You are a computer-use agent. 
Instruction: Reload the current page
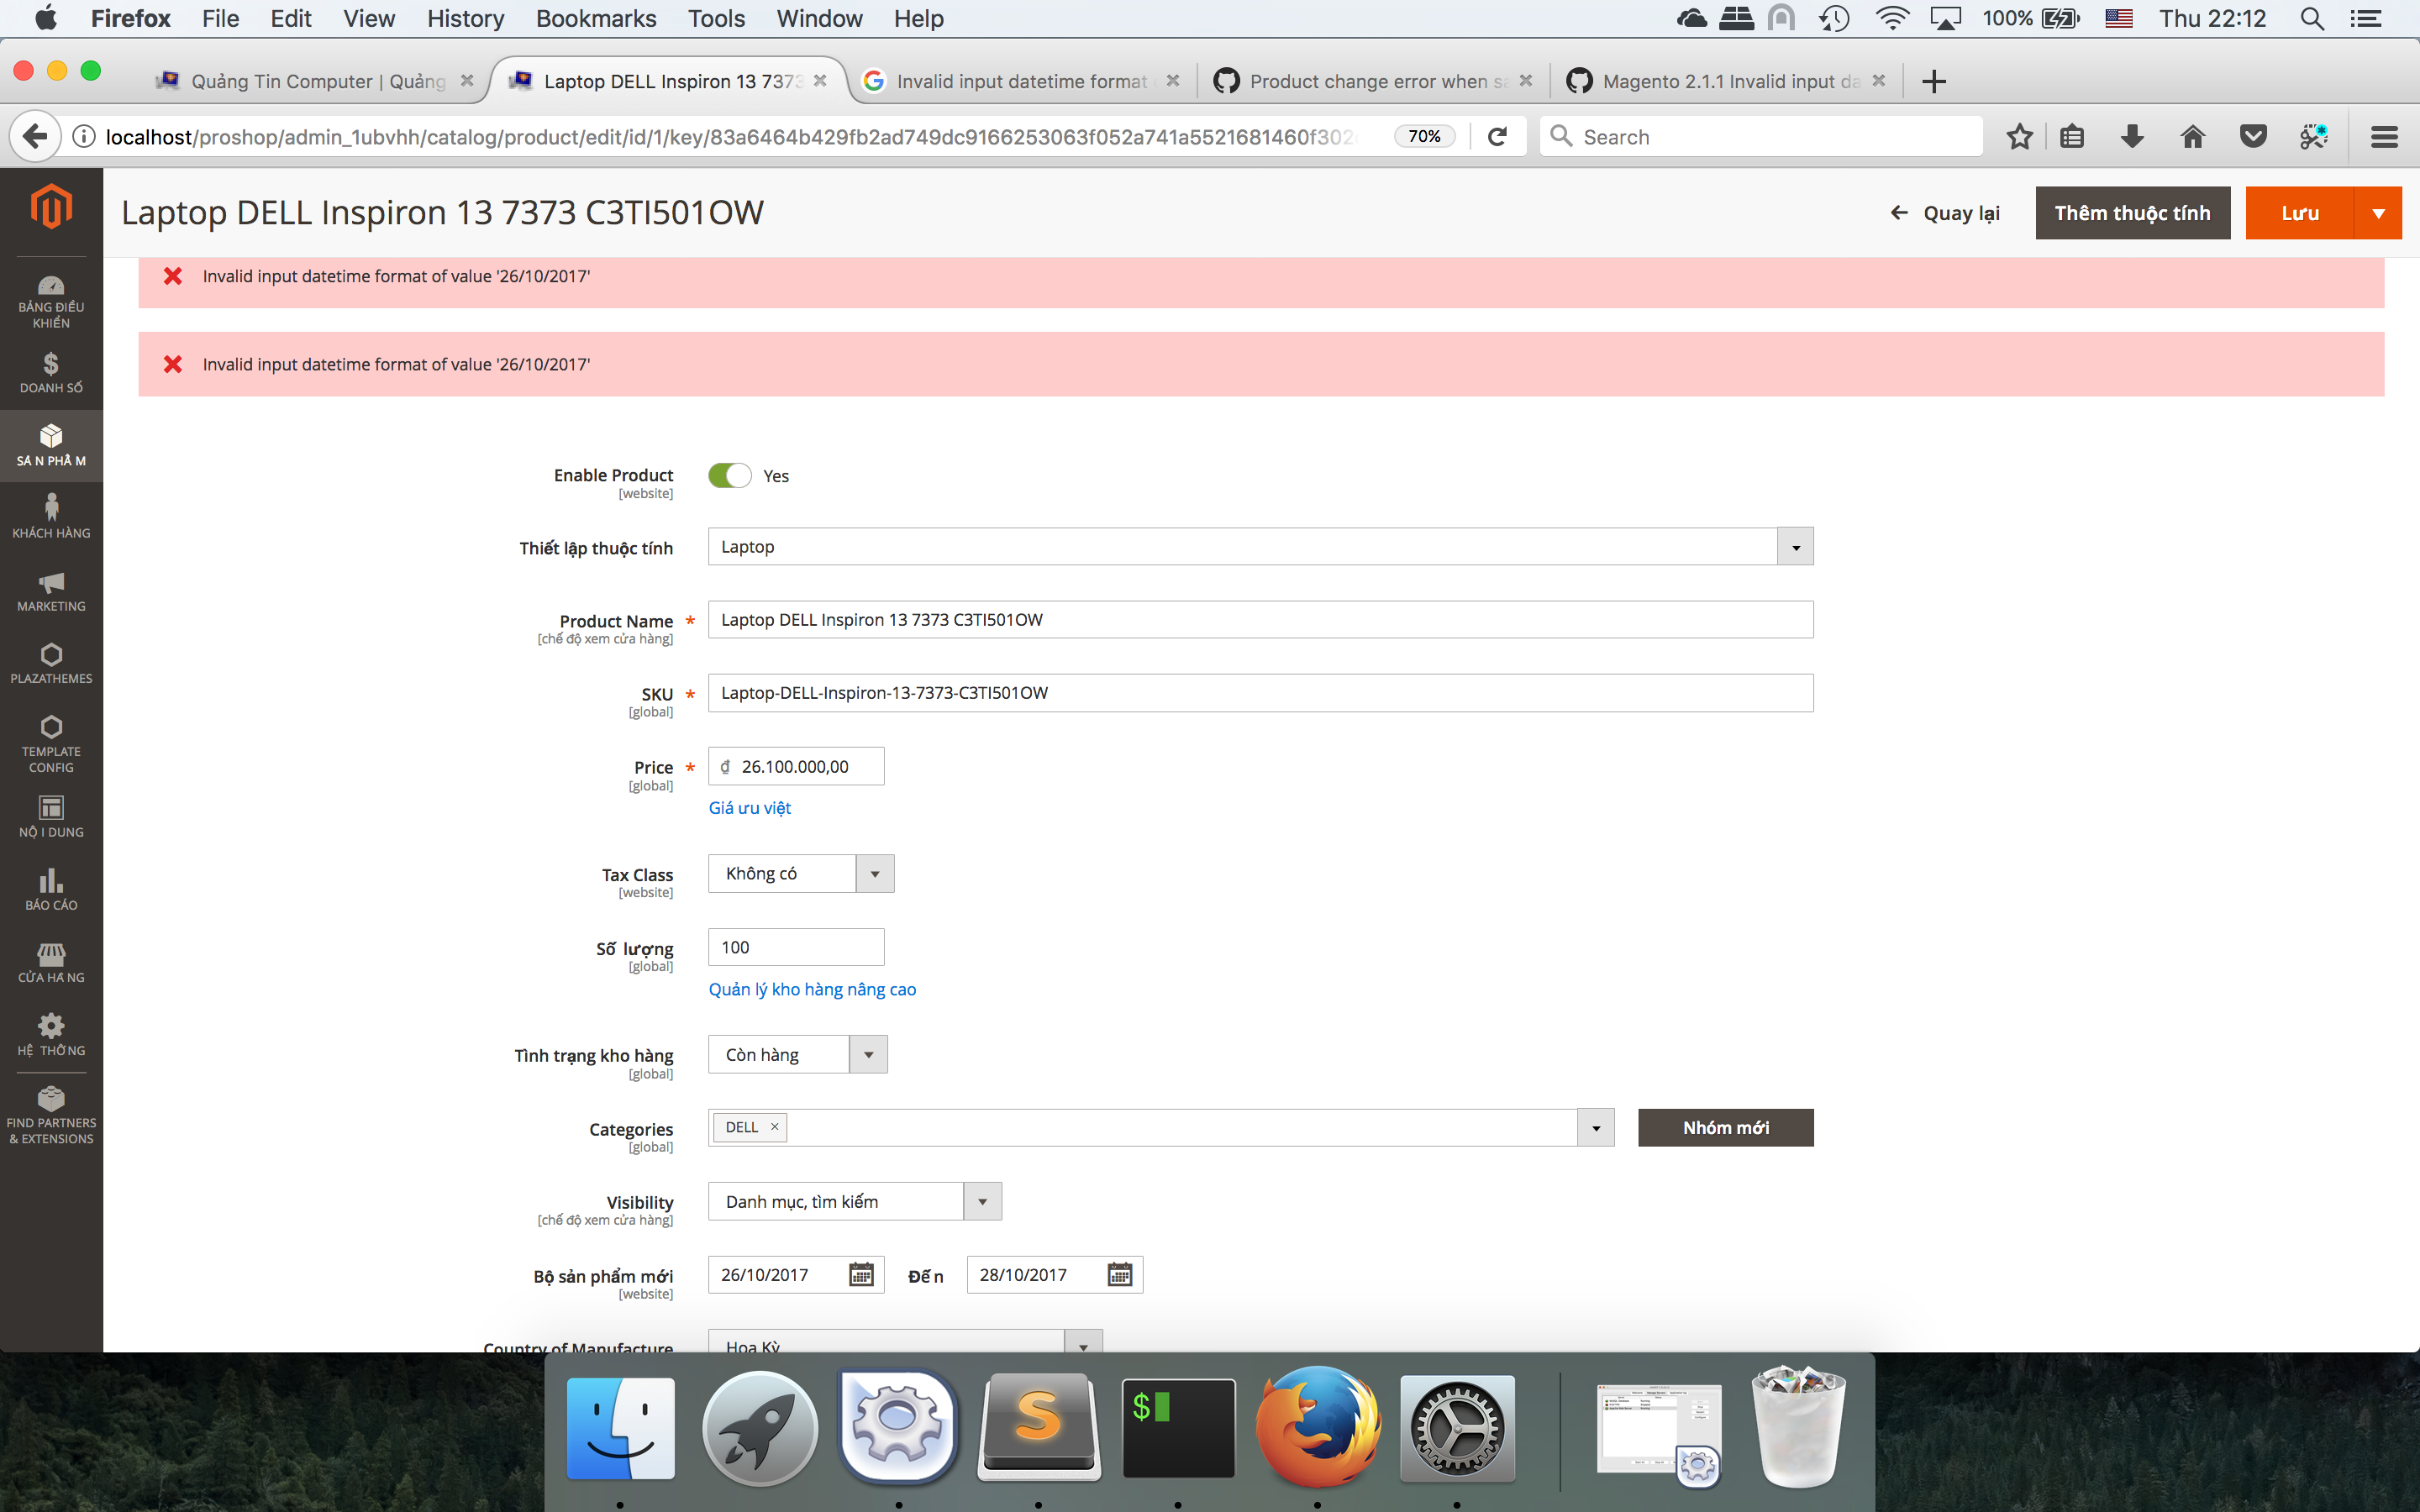[1497, 136]
